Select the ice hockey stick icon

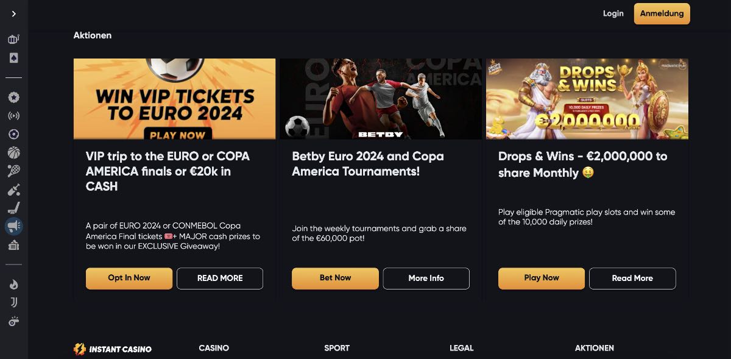13,207
